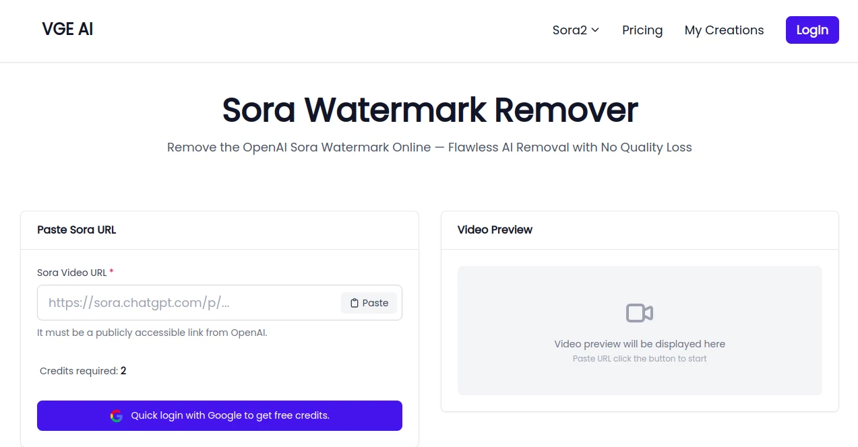Click the Video Preview panel title
This screenshot has width=858, height=447.
pyautogui.click(x=494, y=230)
